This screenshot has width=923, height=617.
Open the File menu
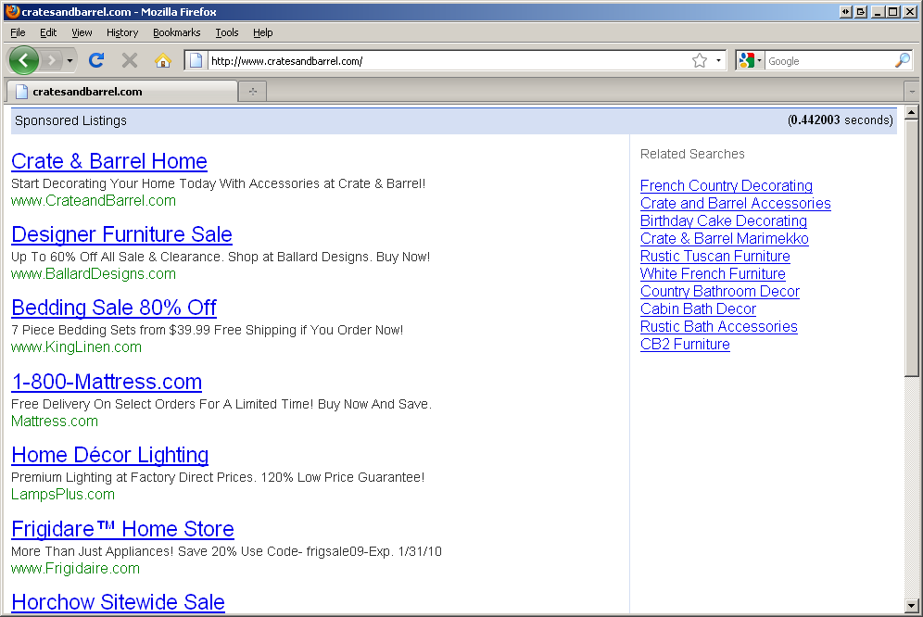click(18, 32)
